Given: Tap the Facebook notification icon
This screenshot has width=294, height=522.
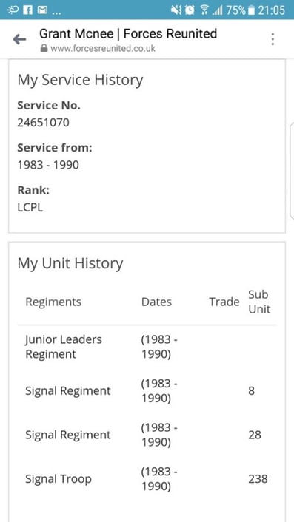Looking at the screenshot, I should point(28,10).
